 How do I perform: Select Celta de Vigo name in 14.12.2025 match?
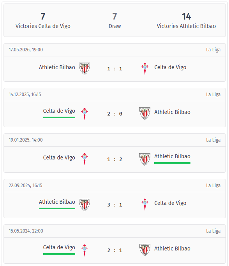point(59,111)
